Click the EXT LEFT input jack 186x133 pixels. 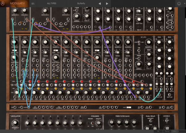click(142, 107)
